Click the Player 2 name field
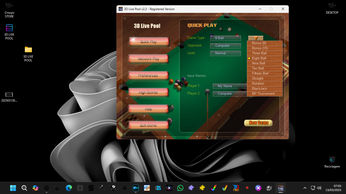Screen dimensions: 346x194 tap(230, 94)
